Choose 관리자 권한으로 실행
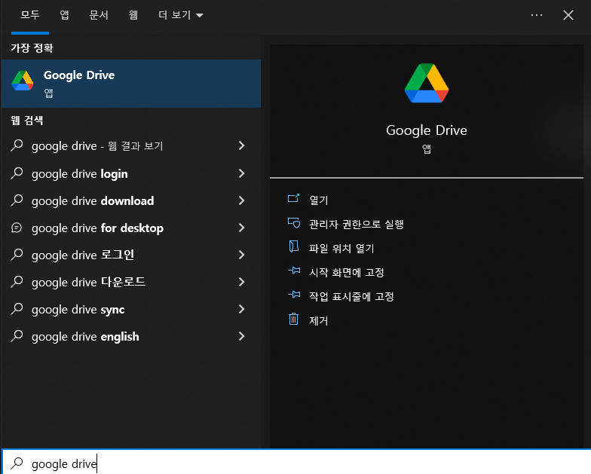The image size is (591, 474). pos(356,225)
